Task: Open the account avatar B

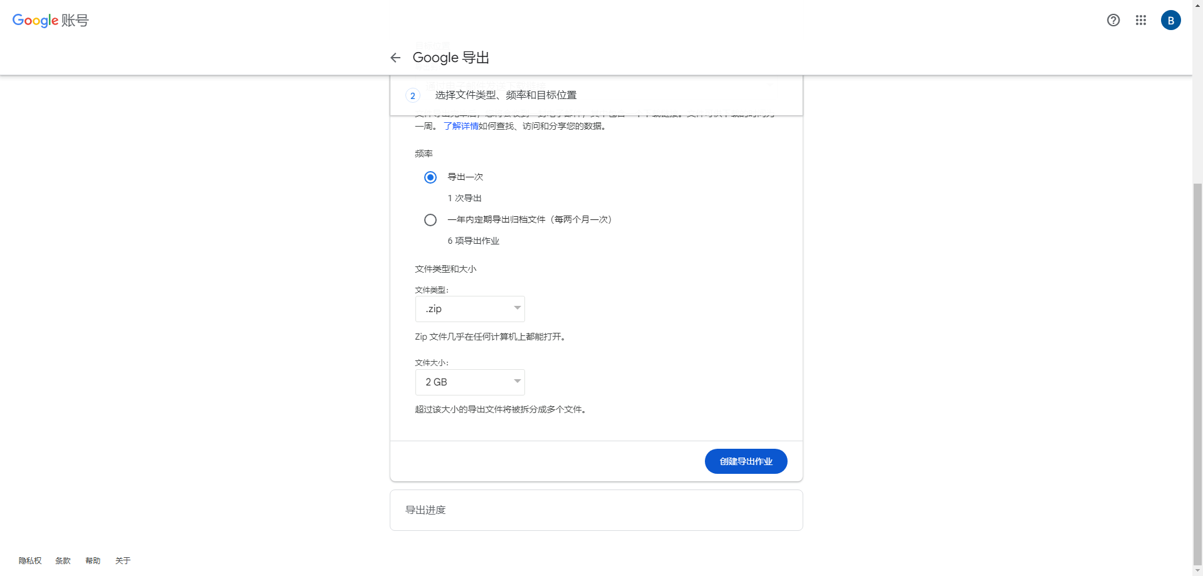Action: point(1171,20)
